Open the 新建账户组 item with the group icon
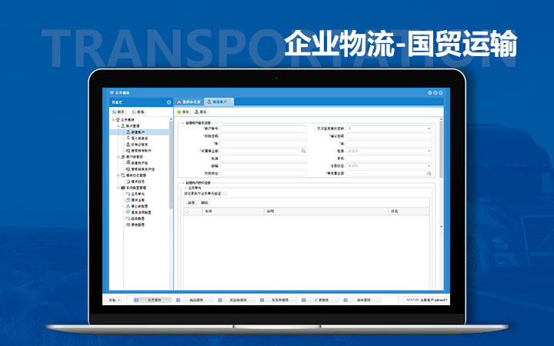554x346 pixels. click(137, 163)
